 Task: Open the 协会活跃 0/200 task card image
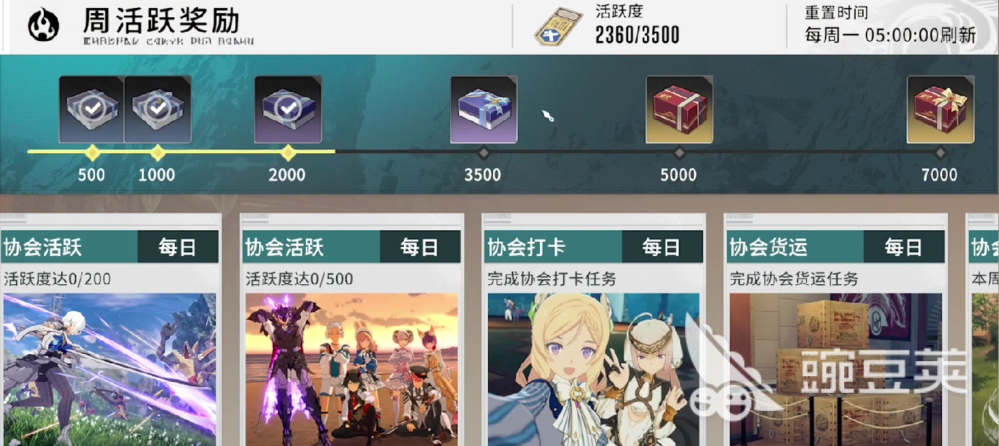pyautogui.click(x=110, y=370)
